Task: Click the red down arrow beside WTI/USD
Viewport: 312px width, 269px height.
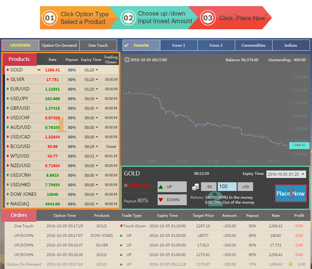Action: click(x=8, y=156)
